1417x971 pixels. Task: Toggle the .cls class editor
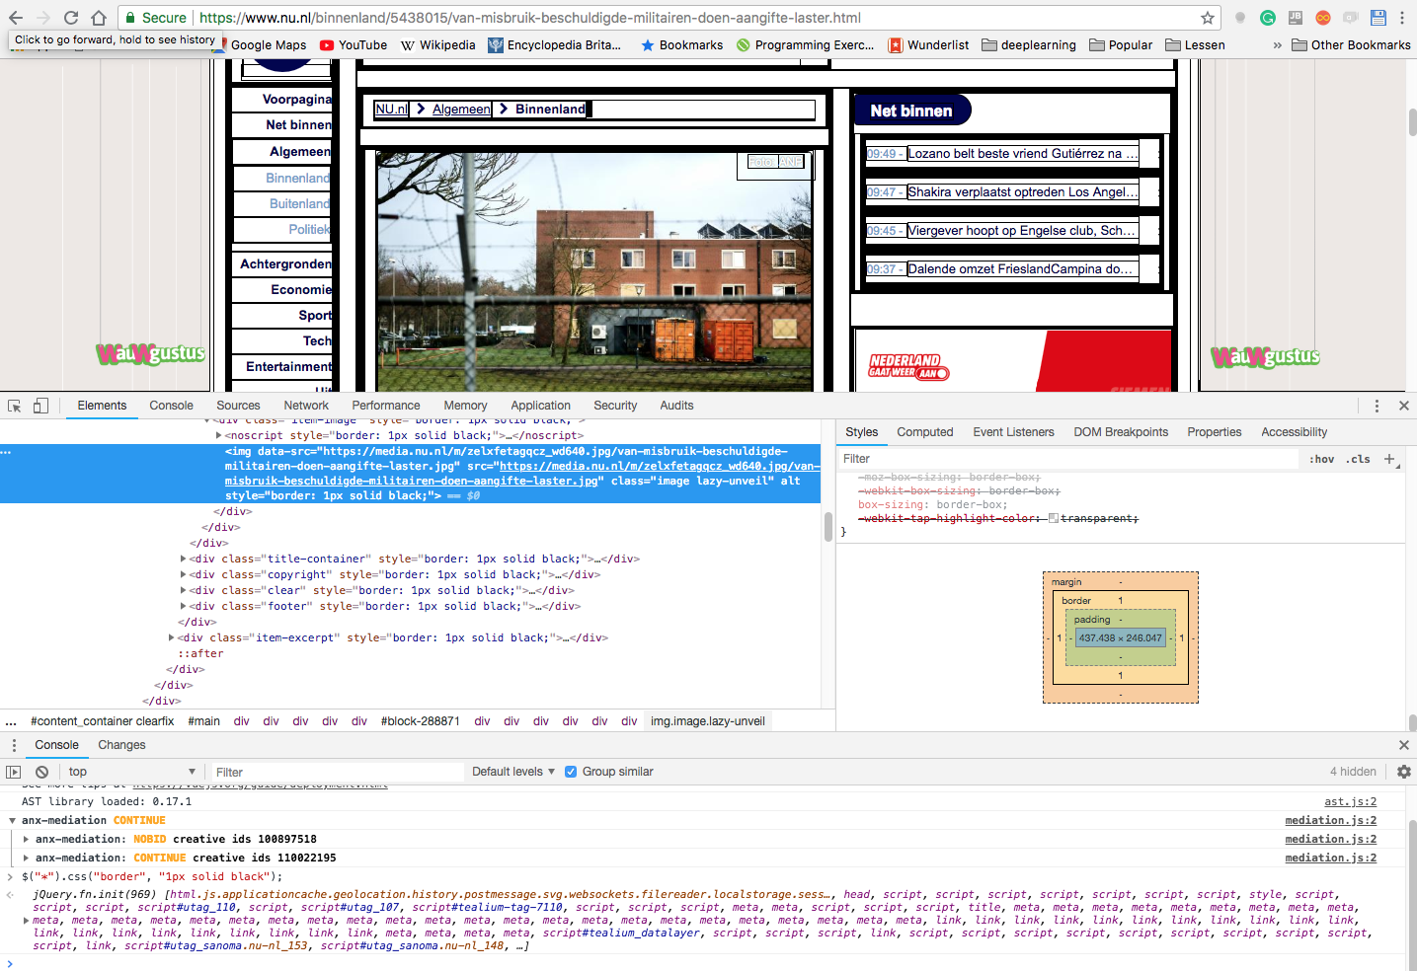coord(1358,459)
